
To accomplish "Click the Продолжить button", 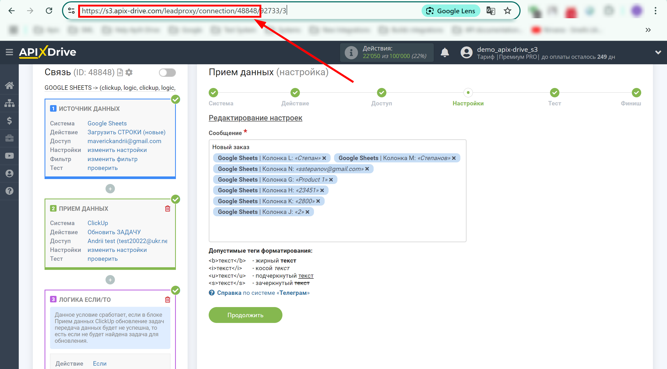I will (245, 315).
